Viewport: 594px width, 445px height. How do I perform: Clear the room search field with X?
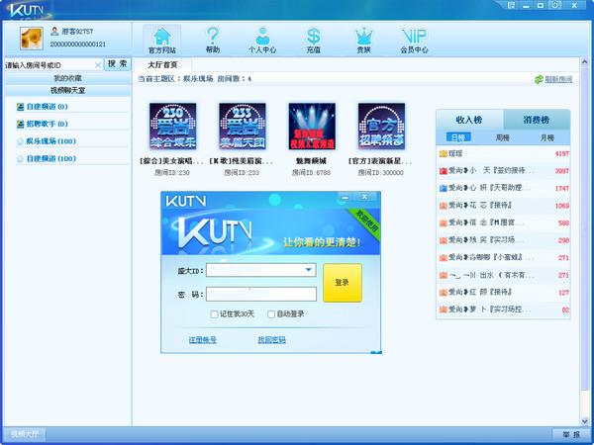click(x=98, y=65)
